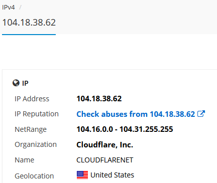Click the IPv4 breadcrumb link
Screen dimensions: 217x183
point(9,8)
